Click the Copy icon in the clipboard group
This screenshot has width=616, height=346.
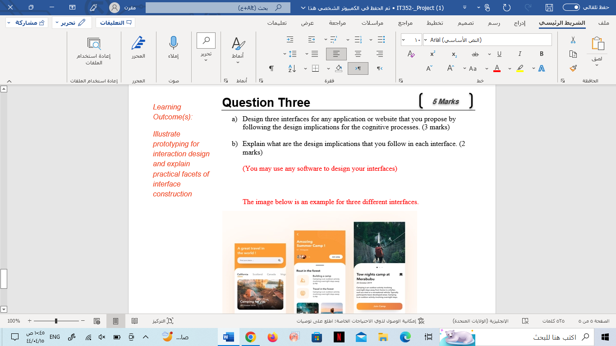tap(573, 54)
